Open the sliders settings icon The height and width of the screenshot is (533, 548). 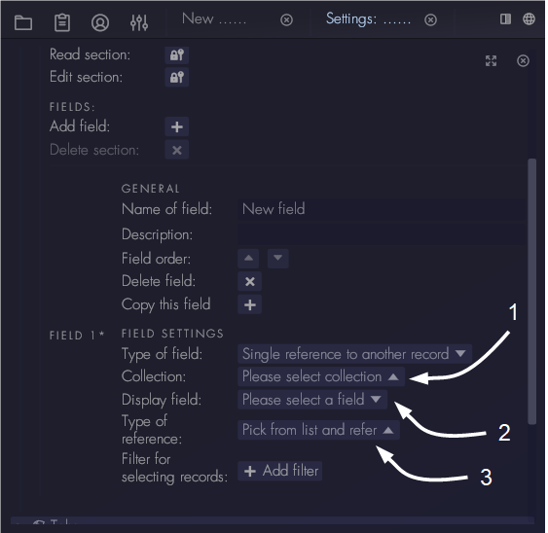139,23
